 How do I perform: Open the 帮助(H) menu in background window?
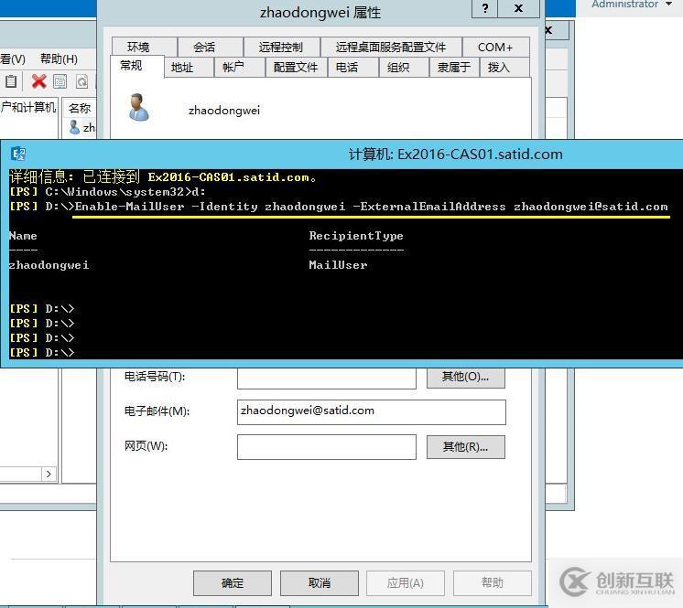tap(59, 59)
